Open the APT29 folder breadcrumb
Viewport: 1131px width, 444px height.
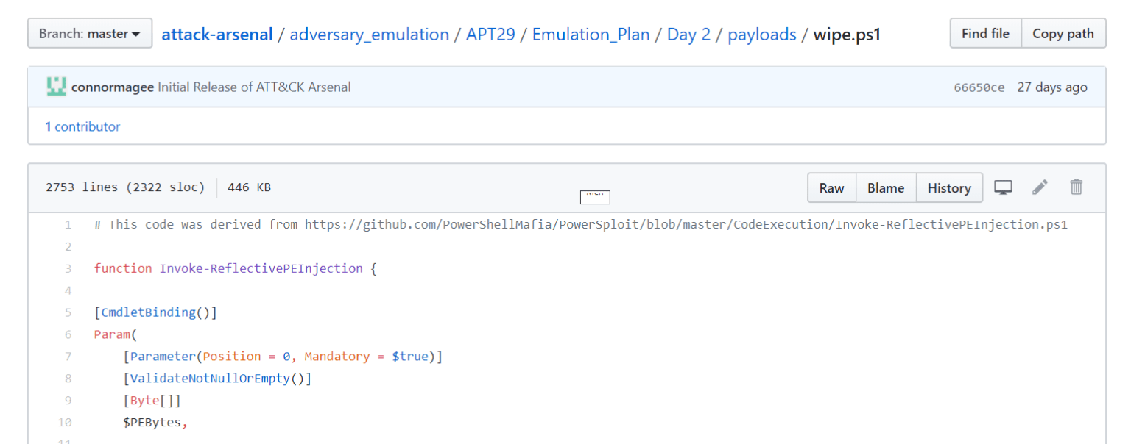(490, 34)
